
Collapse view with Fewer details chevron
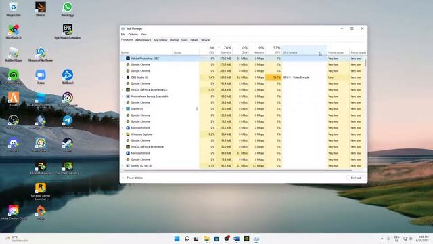(123, 178)
